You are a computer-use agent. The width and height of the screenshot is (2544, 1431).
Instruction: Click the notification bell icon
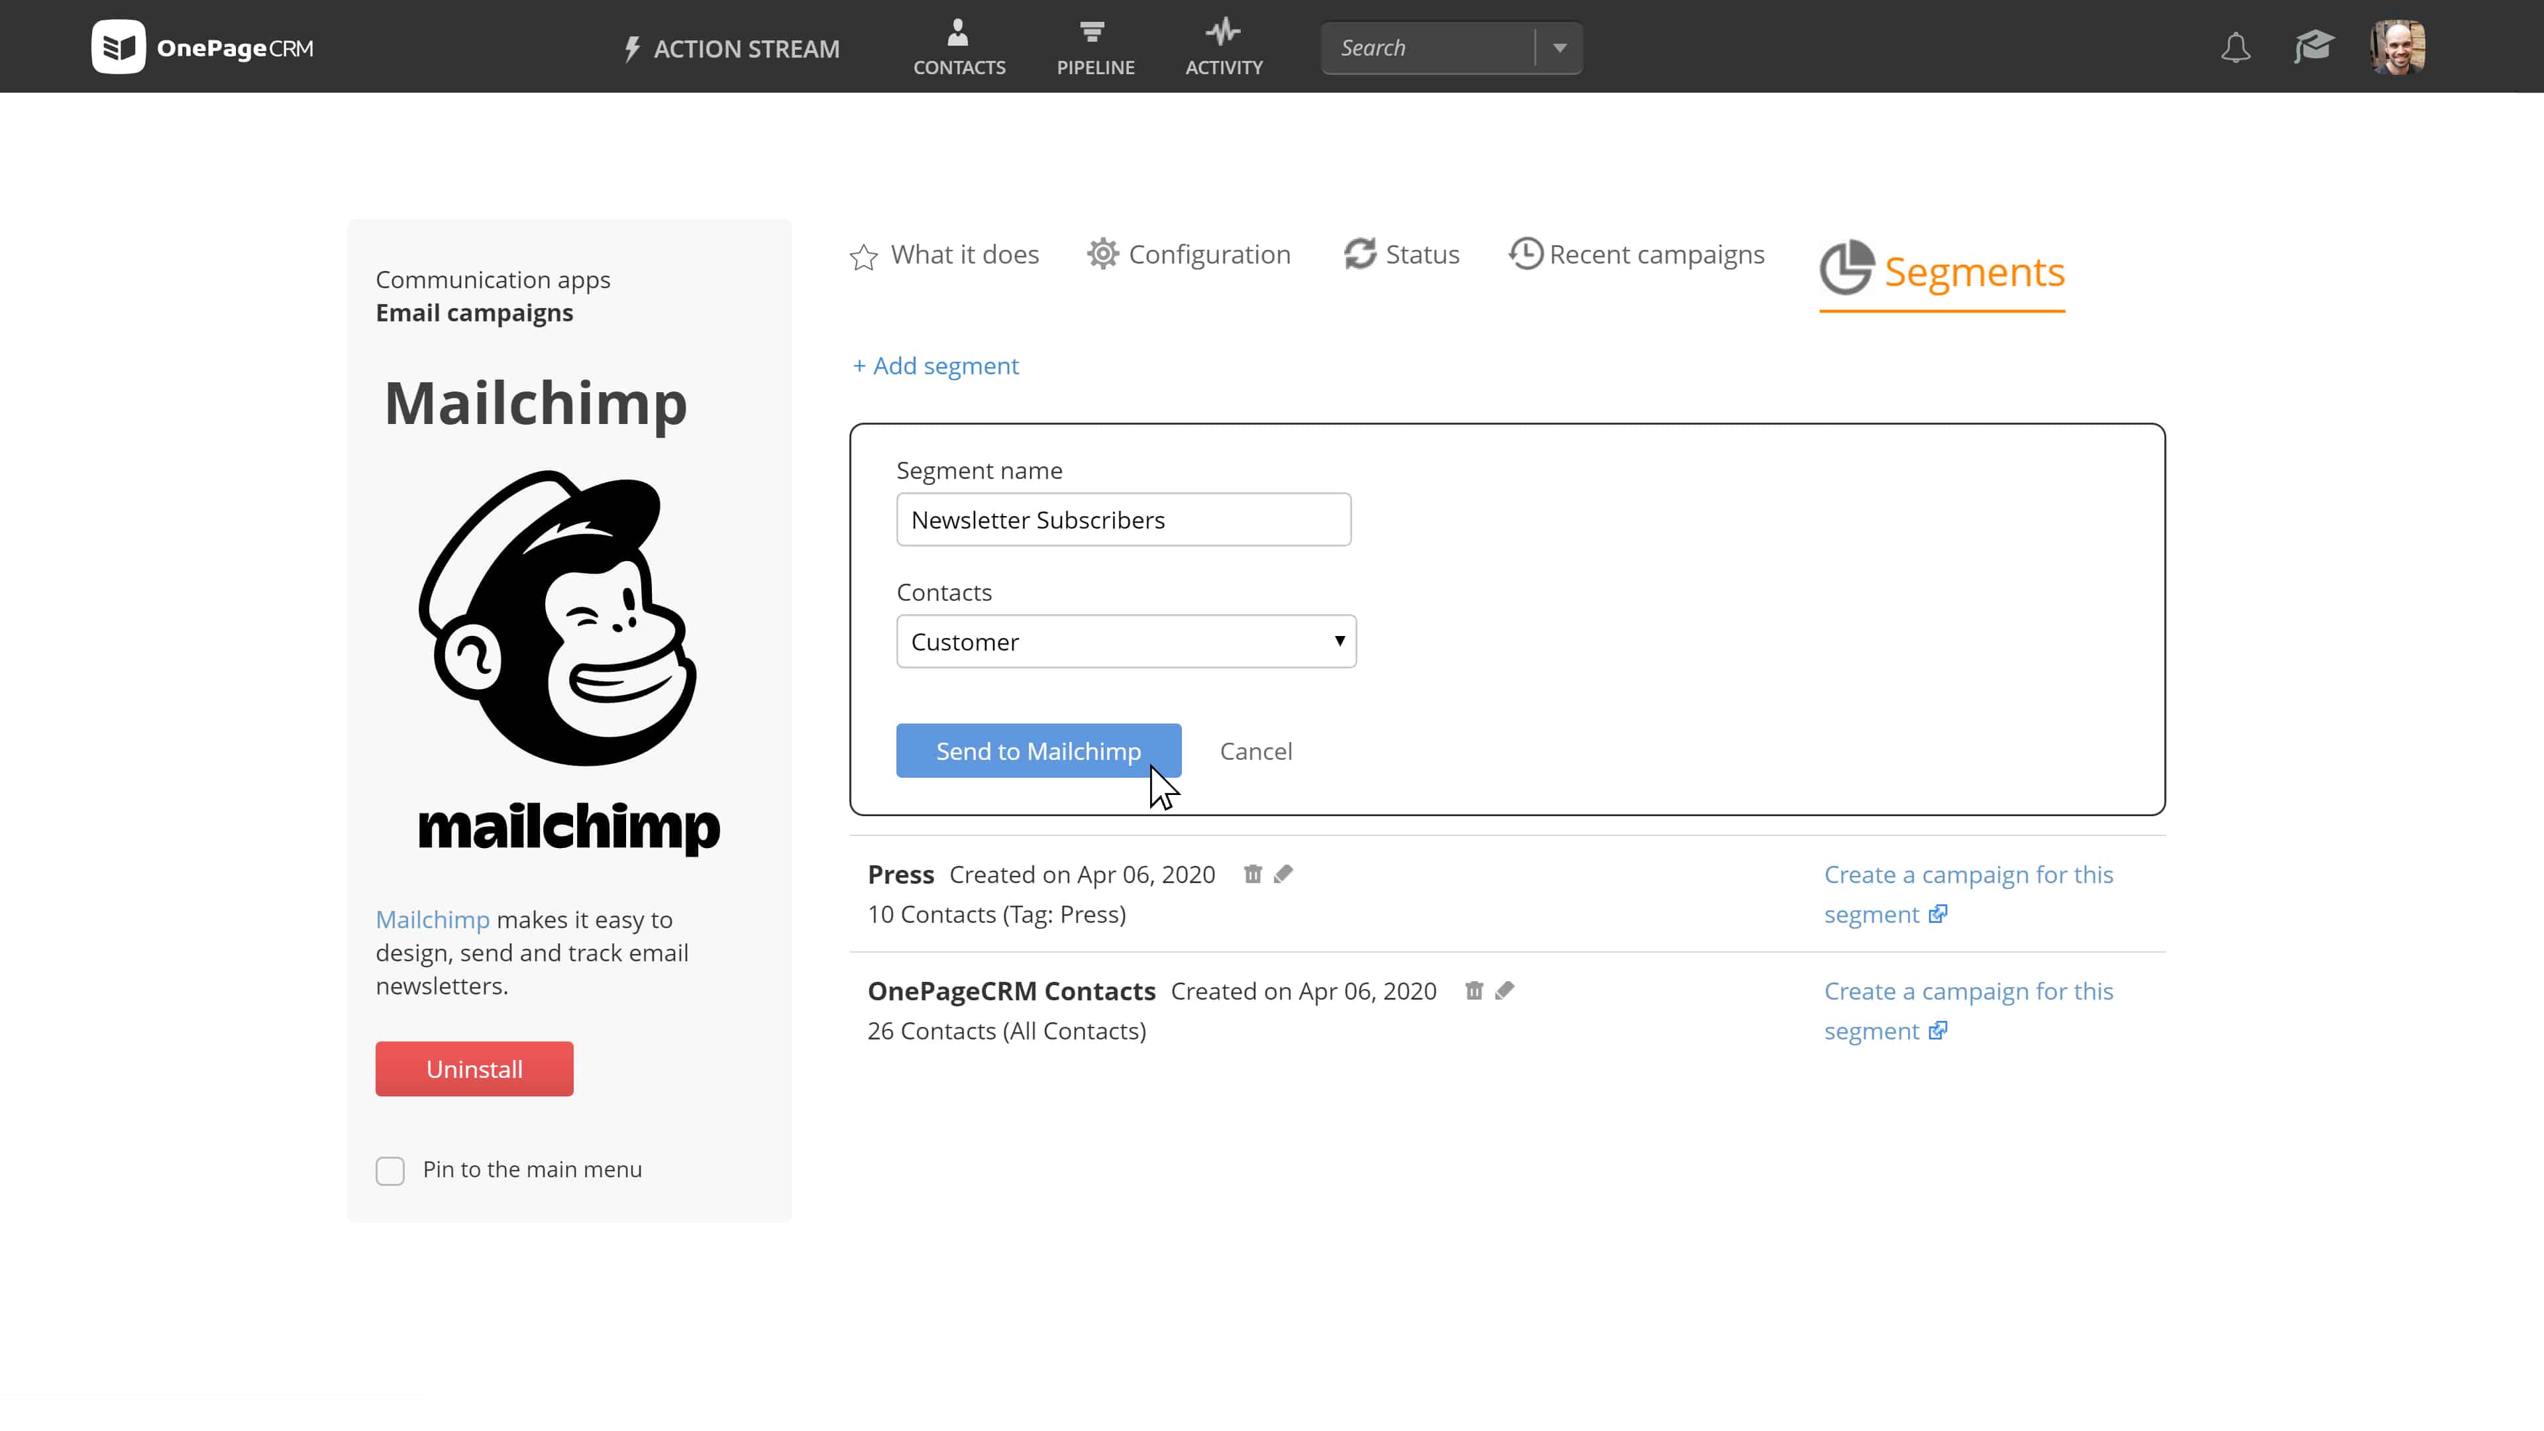coord(2237,47)
